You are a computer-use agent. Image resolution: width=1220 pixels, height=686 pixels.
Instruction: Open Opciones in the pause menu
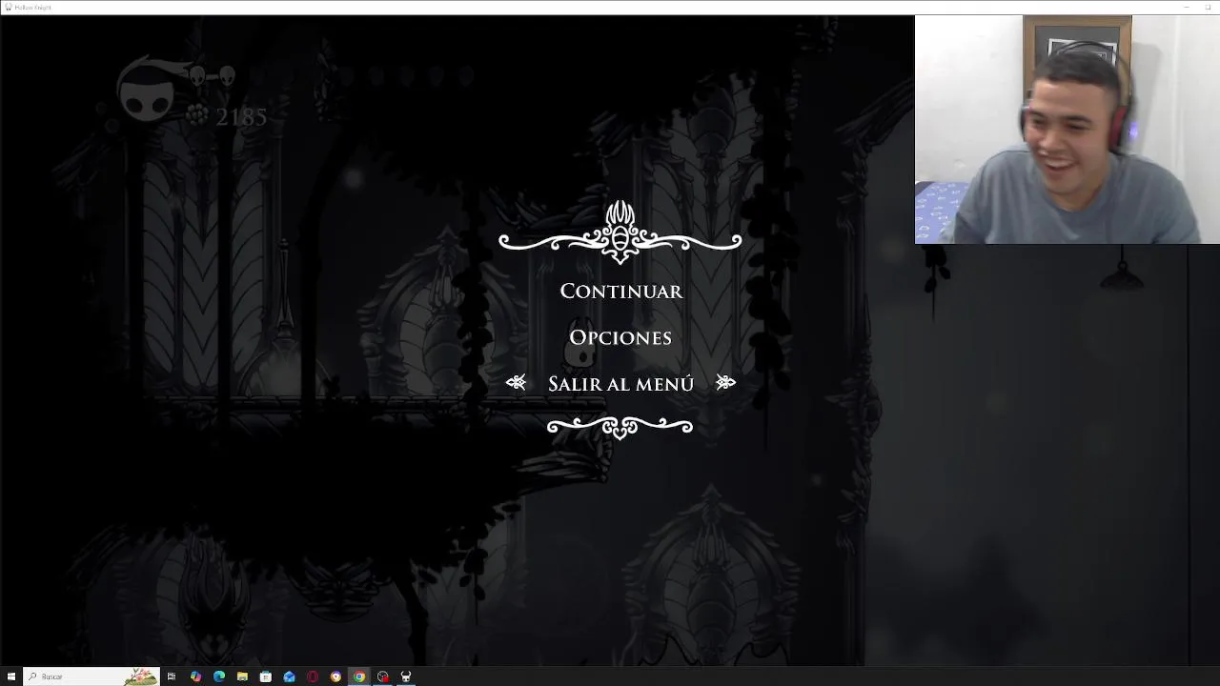pyautogui.click(x=620, y=337)
